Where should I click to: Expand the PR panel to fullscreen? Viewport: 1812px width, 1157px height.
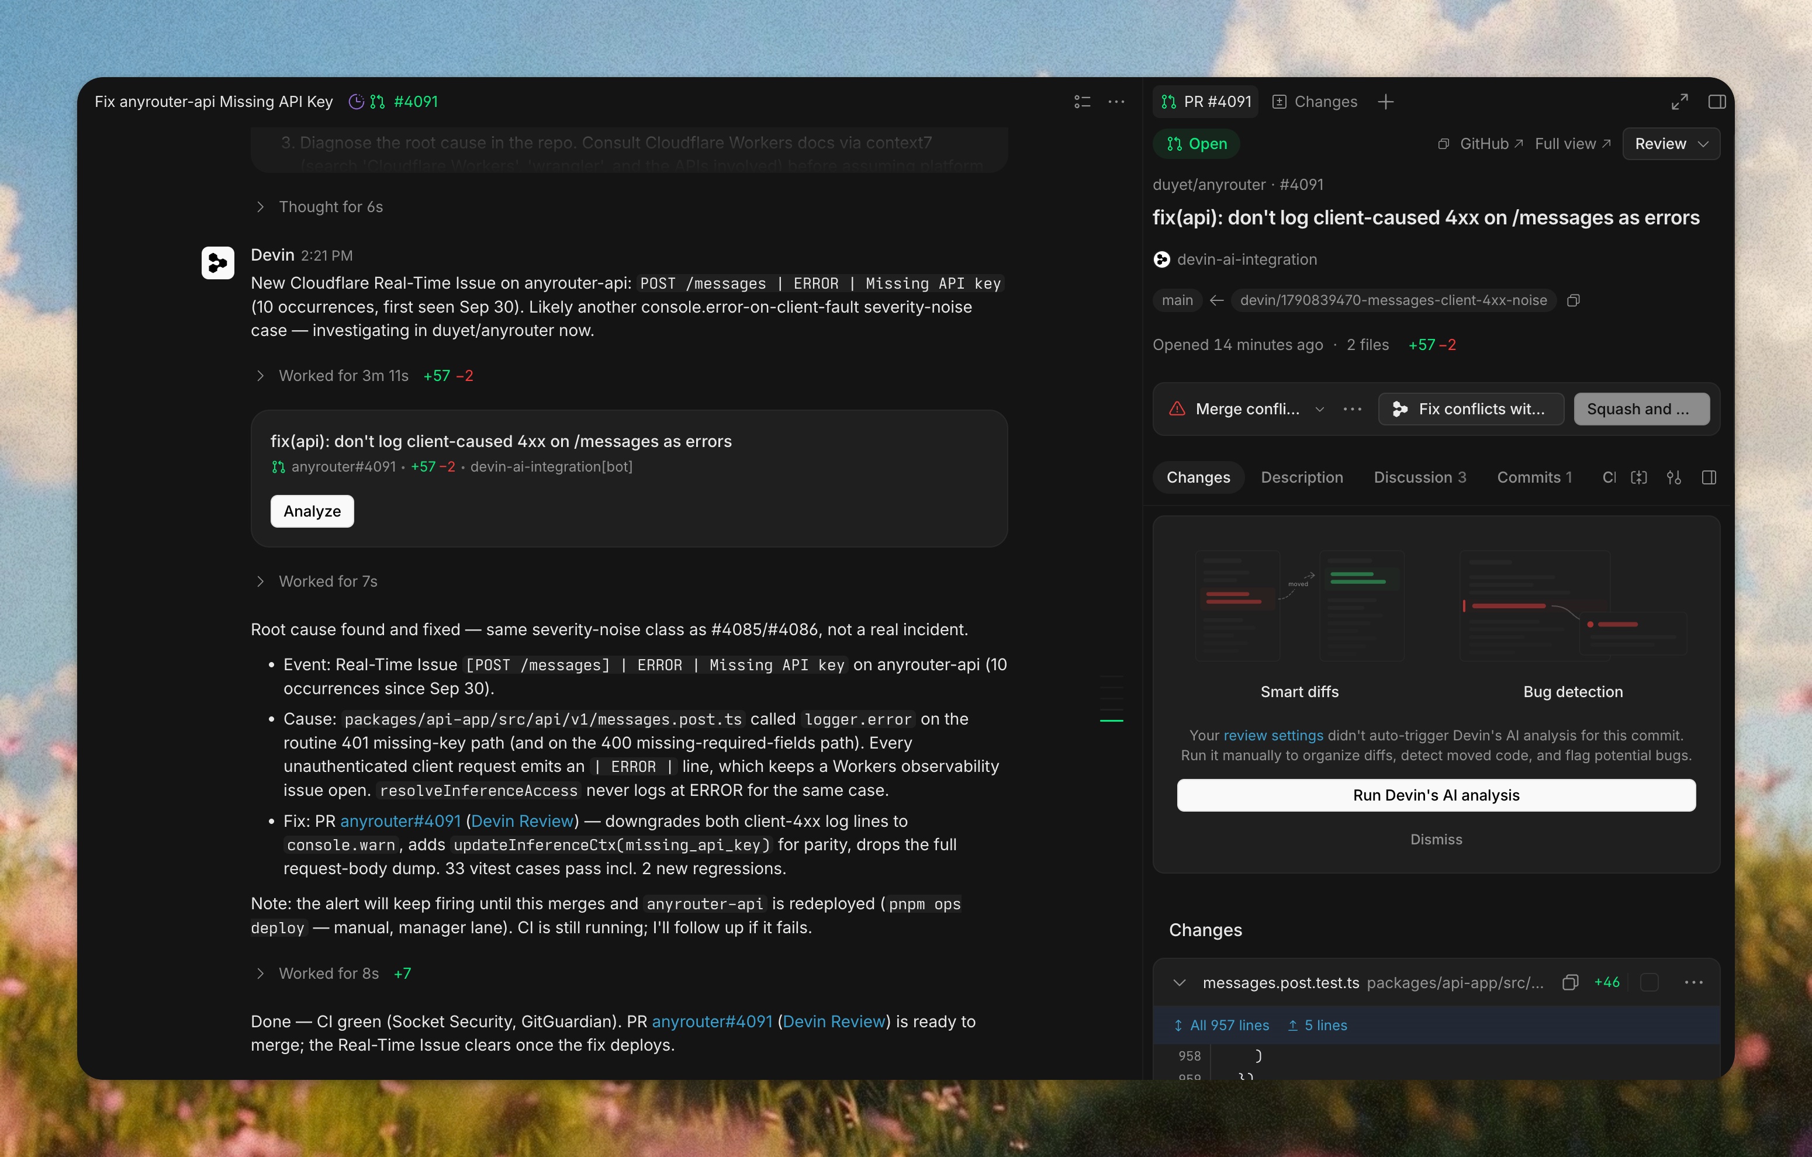coord(1679,102)
